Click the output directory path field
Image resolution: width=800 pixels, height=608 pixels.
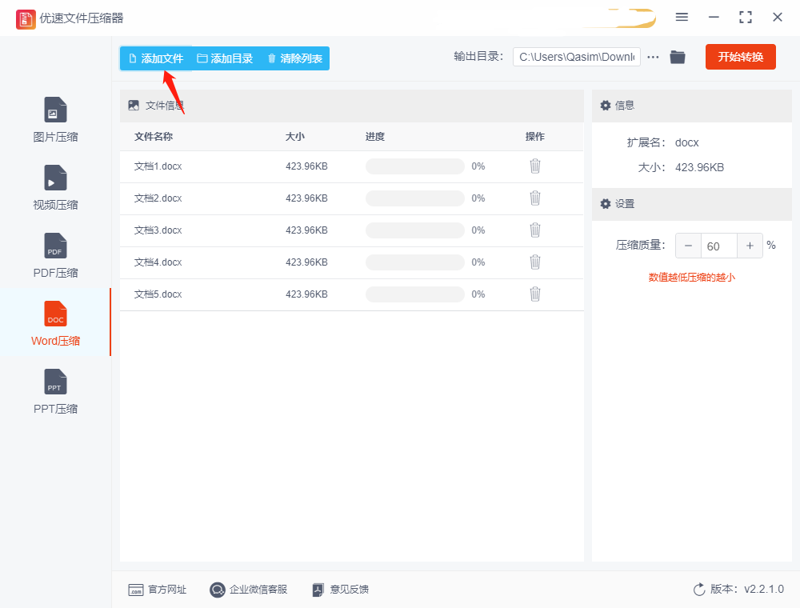[577, 57]
